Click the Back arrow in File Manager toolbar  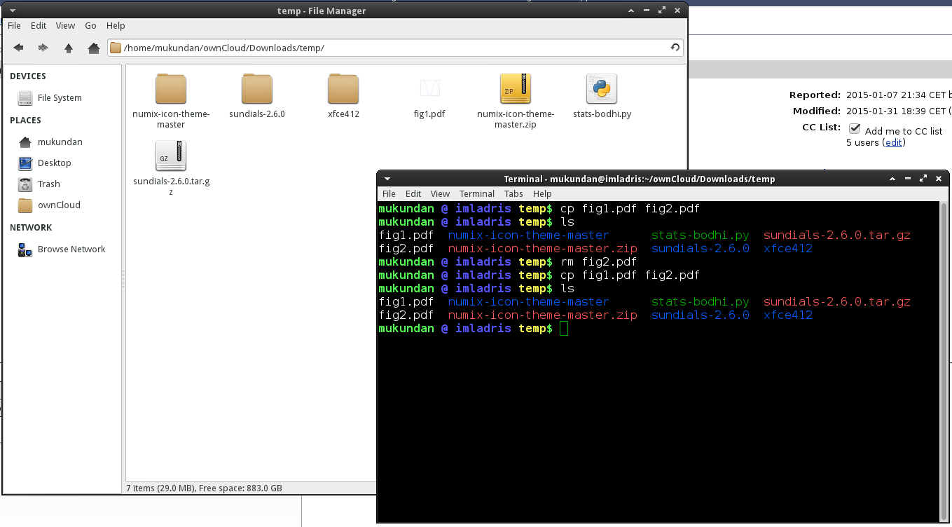(19, 48)
